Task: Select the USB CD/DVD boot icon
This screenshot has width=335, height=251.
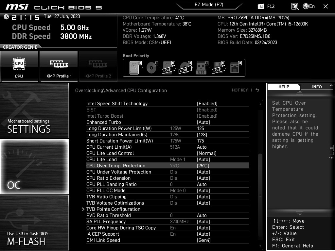Action: (185, 68)
